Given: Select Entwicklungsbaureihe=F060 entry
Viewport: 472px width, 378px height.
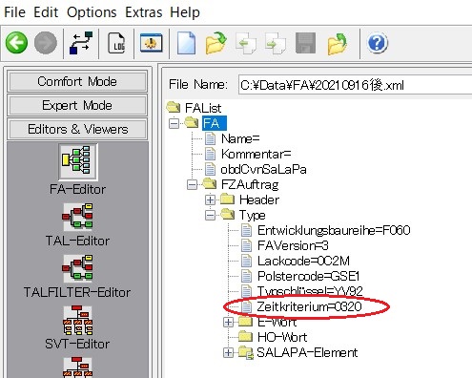Looking at the screenshot, I should tap(334, 230).
